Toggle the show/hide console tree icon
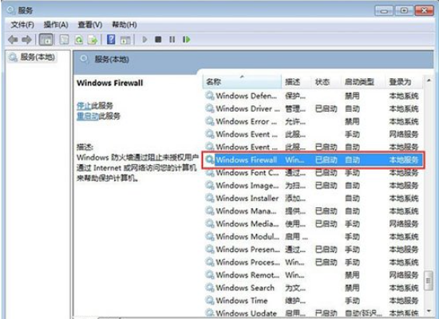The height and width of the screenshot is (319, 439). pyautogui.click(x=46, y=39)
